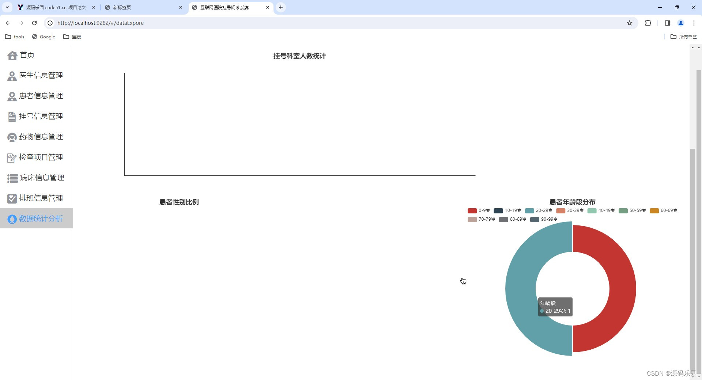
Task: Click the droplet icon beside 数据统计分析
Action: (12, 219)
